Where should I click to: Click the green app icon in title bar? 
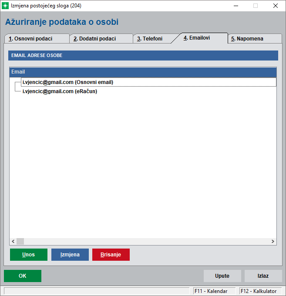tap(5, 6)
